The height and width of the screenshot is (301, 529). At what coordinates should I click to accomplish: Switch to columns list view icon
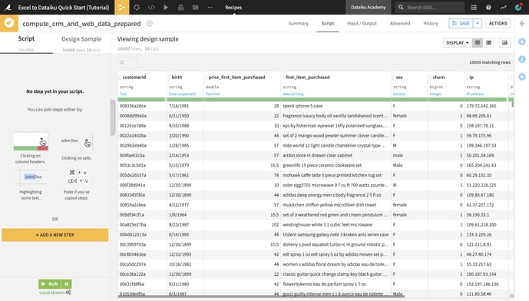(x=488, y=42)
